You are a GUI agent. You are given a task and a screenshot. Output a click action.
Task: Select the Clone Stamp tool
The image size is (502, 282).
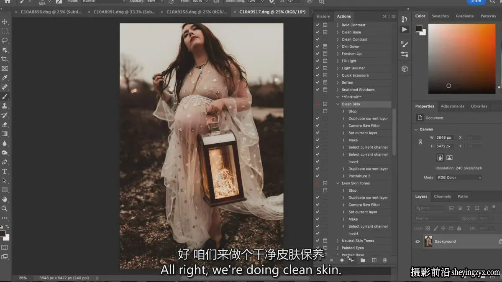tap(5, 106)
